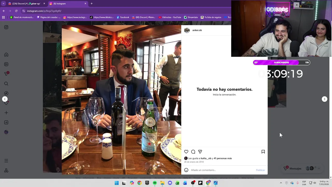Go to Home in Instagram sidebar

click(x=6, y=55)
